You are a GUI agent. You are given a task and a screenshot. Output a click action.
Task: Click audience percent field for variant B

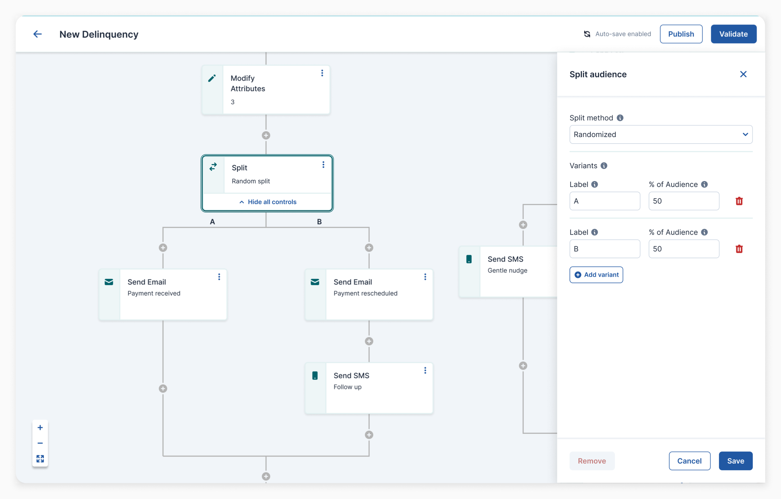pos(684,249)
